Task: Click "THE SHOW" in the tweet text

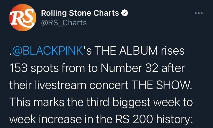Action: tap(168, 85)
